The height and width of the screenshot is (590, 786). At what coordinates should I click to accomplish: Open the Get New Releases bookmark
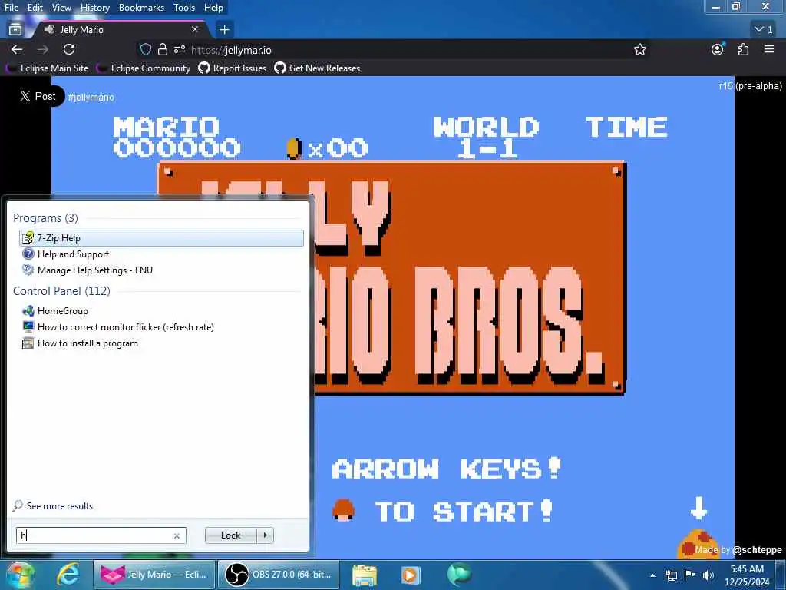(x=317, y=68)
